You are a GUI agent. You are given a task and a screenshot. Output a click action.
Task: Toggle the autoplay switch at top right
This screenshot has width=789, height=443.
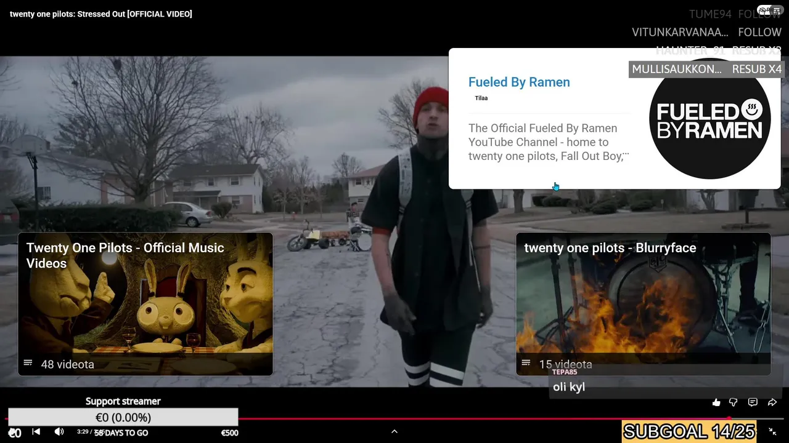click(x=765, y=10)
